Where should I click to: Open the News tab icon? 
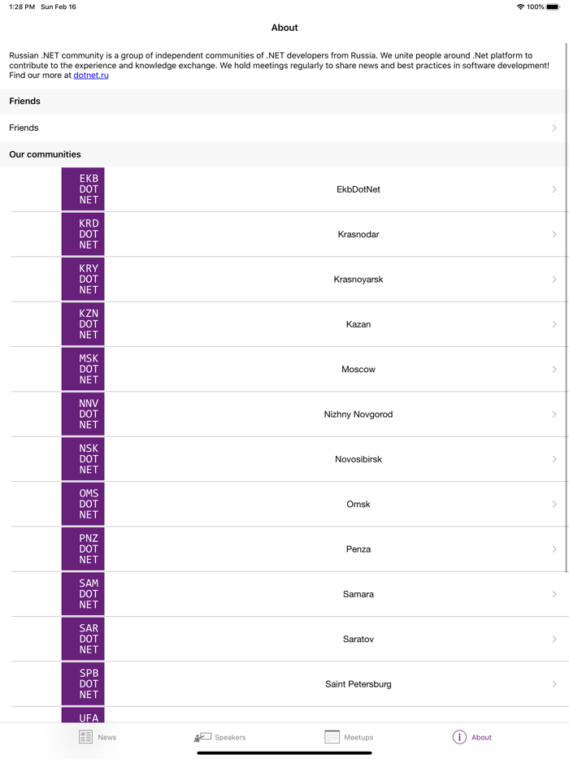(86, 737)
